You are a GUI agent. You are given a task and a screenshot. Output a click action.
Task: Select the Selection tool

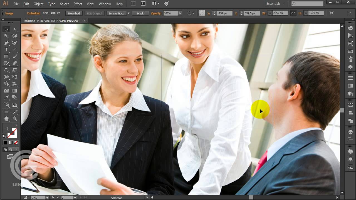click(6, 29)
